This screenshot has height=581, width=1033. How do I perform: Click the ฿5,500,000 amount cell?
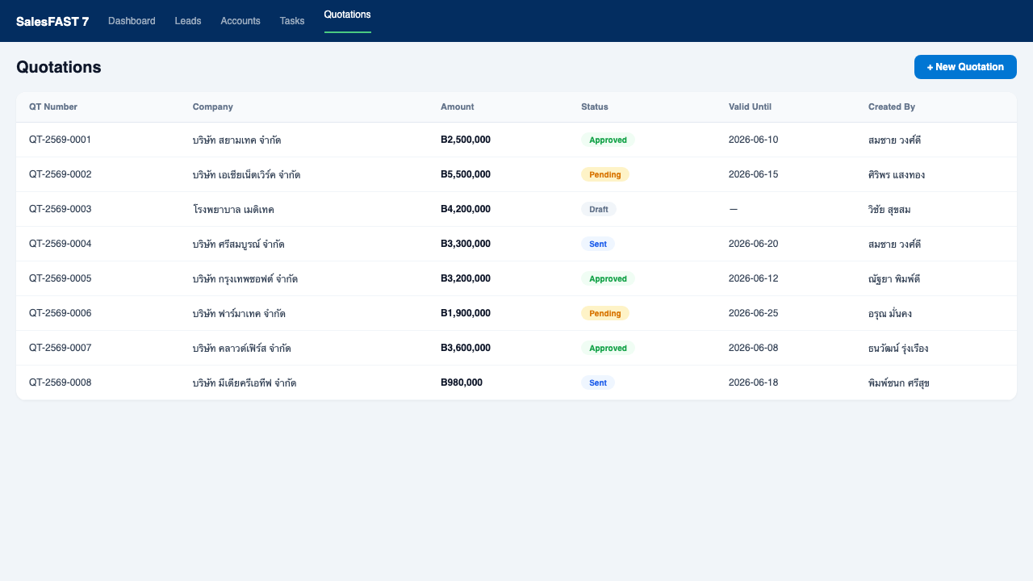466,174
